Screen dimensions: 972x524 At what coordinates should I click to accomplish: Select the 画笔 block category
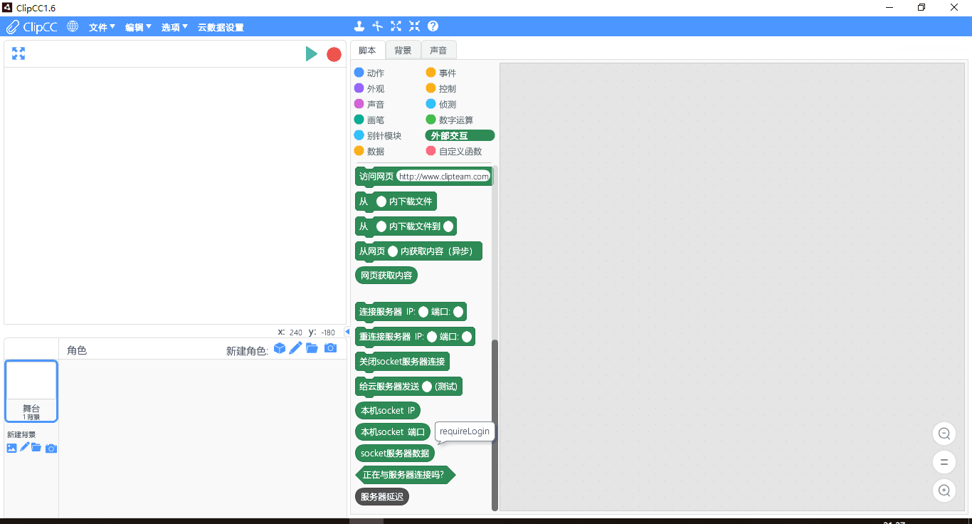click(369, 120)
